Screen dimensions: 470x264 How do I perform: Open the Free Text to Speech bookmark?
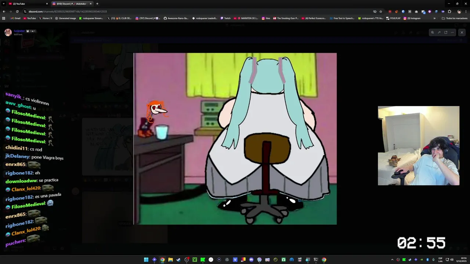click(342, 18)
